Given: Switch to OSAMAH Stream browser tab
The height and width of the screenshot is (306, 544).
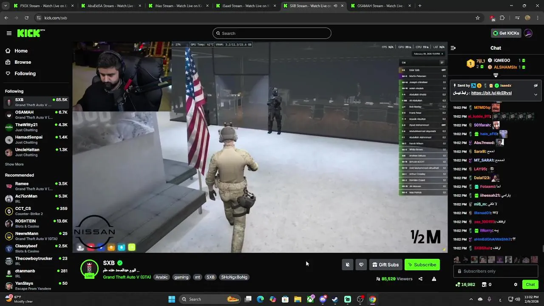Looking at the screenshot, I should pos(380,6).
